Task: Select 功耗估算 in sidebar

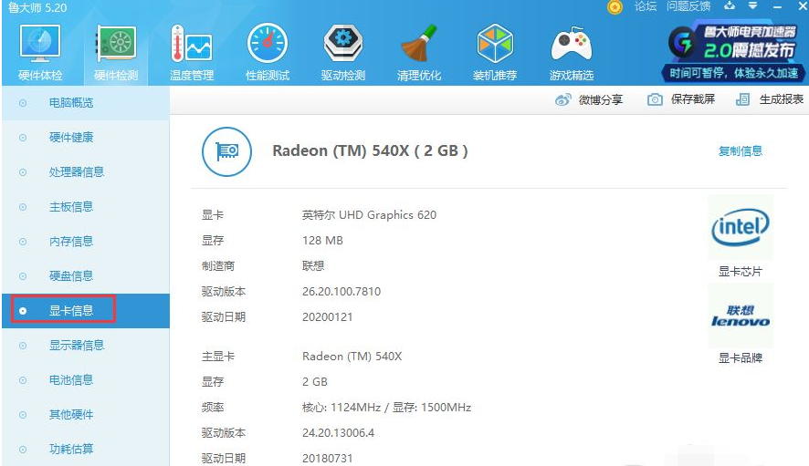Action: (86, 449)
